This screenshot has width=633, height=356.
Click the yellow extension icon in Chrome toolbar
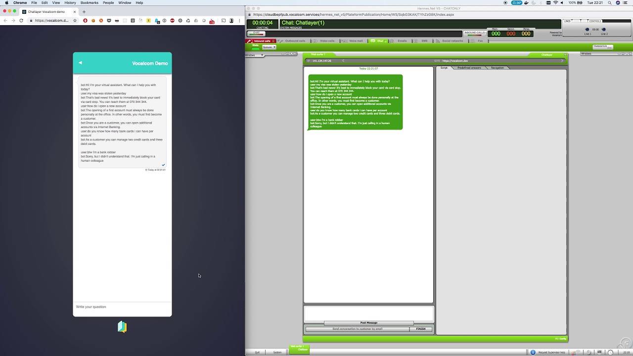[148, 21]
